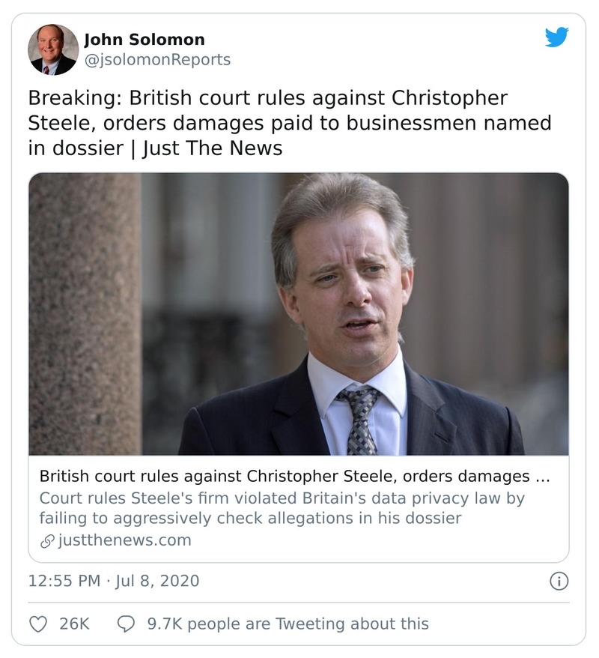Click the reply speech bubble icon
The height and width of the screenshot is (658, 599).
[127, 624]
